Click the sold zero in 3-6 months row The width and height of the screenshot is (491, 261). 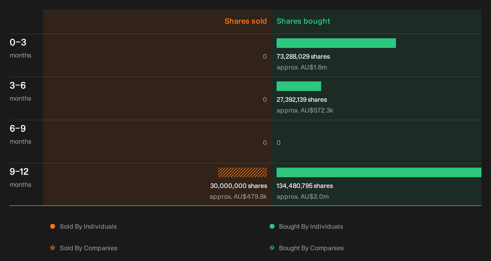(265, 100)
